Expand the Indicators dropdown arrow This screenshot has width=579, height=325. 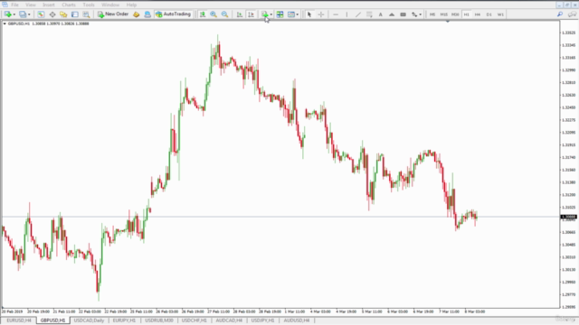click(271, 14)
